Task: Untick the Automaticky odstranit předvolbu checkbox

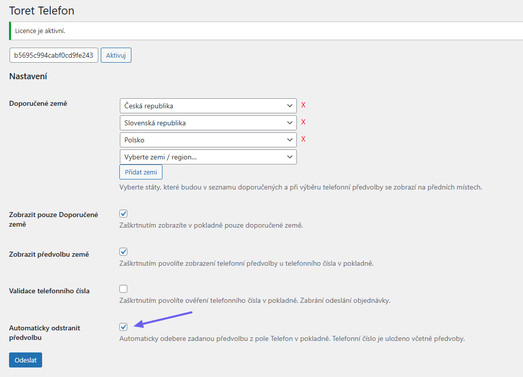Action: click(123, 327)
